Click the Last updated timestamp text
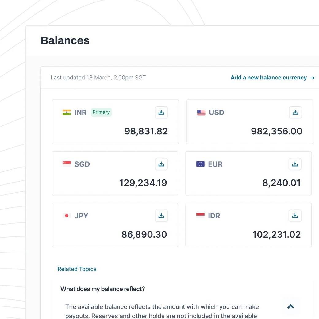Screen dimensions: 319x319 tap(98, 78)
